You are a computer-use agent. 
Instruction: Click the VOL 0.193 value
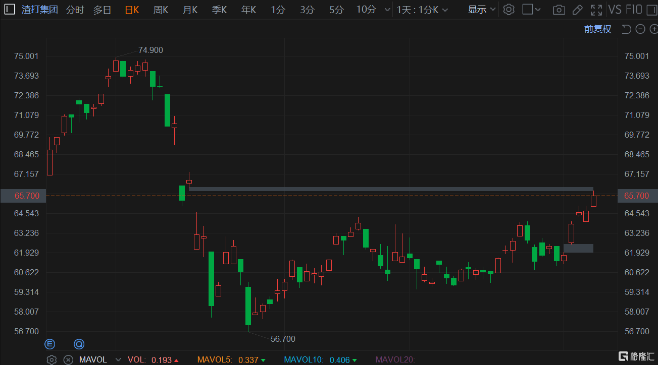162,360
